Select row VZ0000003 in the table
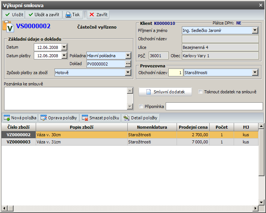 19,142
